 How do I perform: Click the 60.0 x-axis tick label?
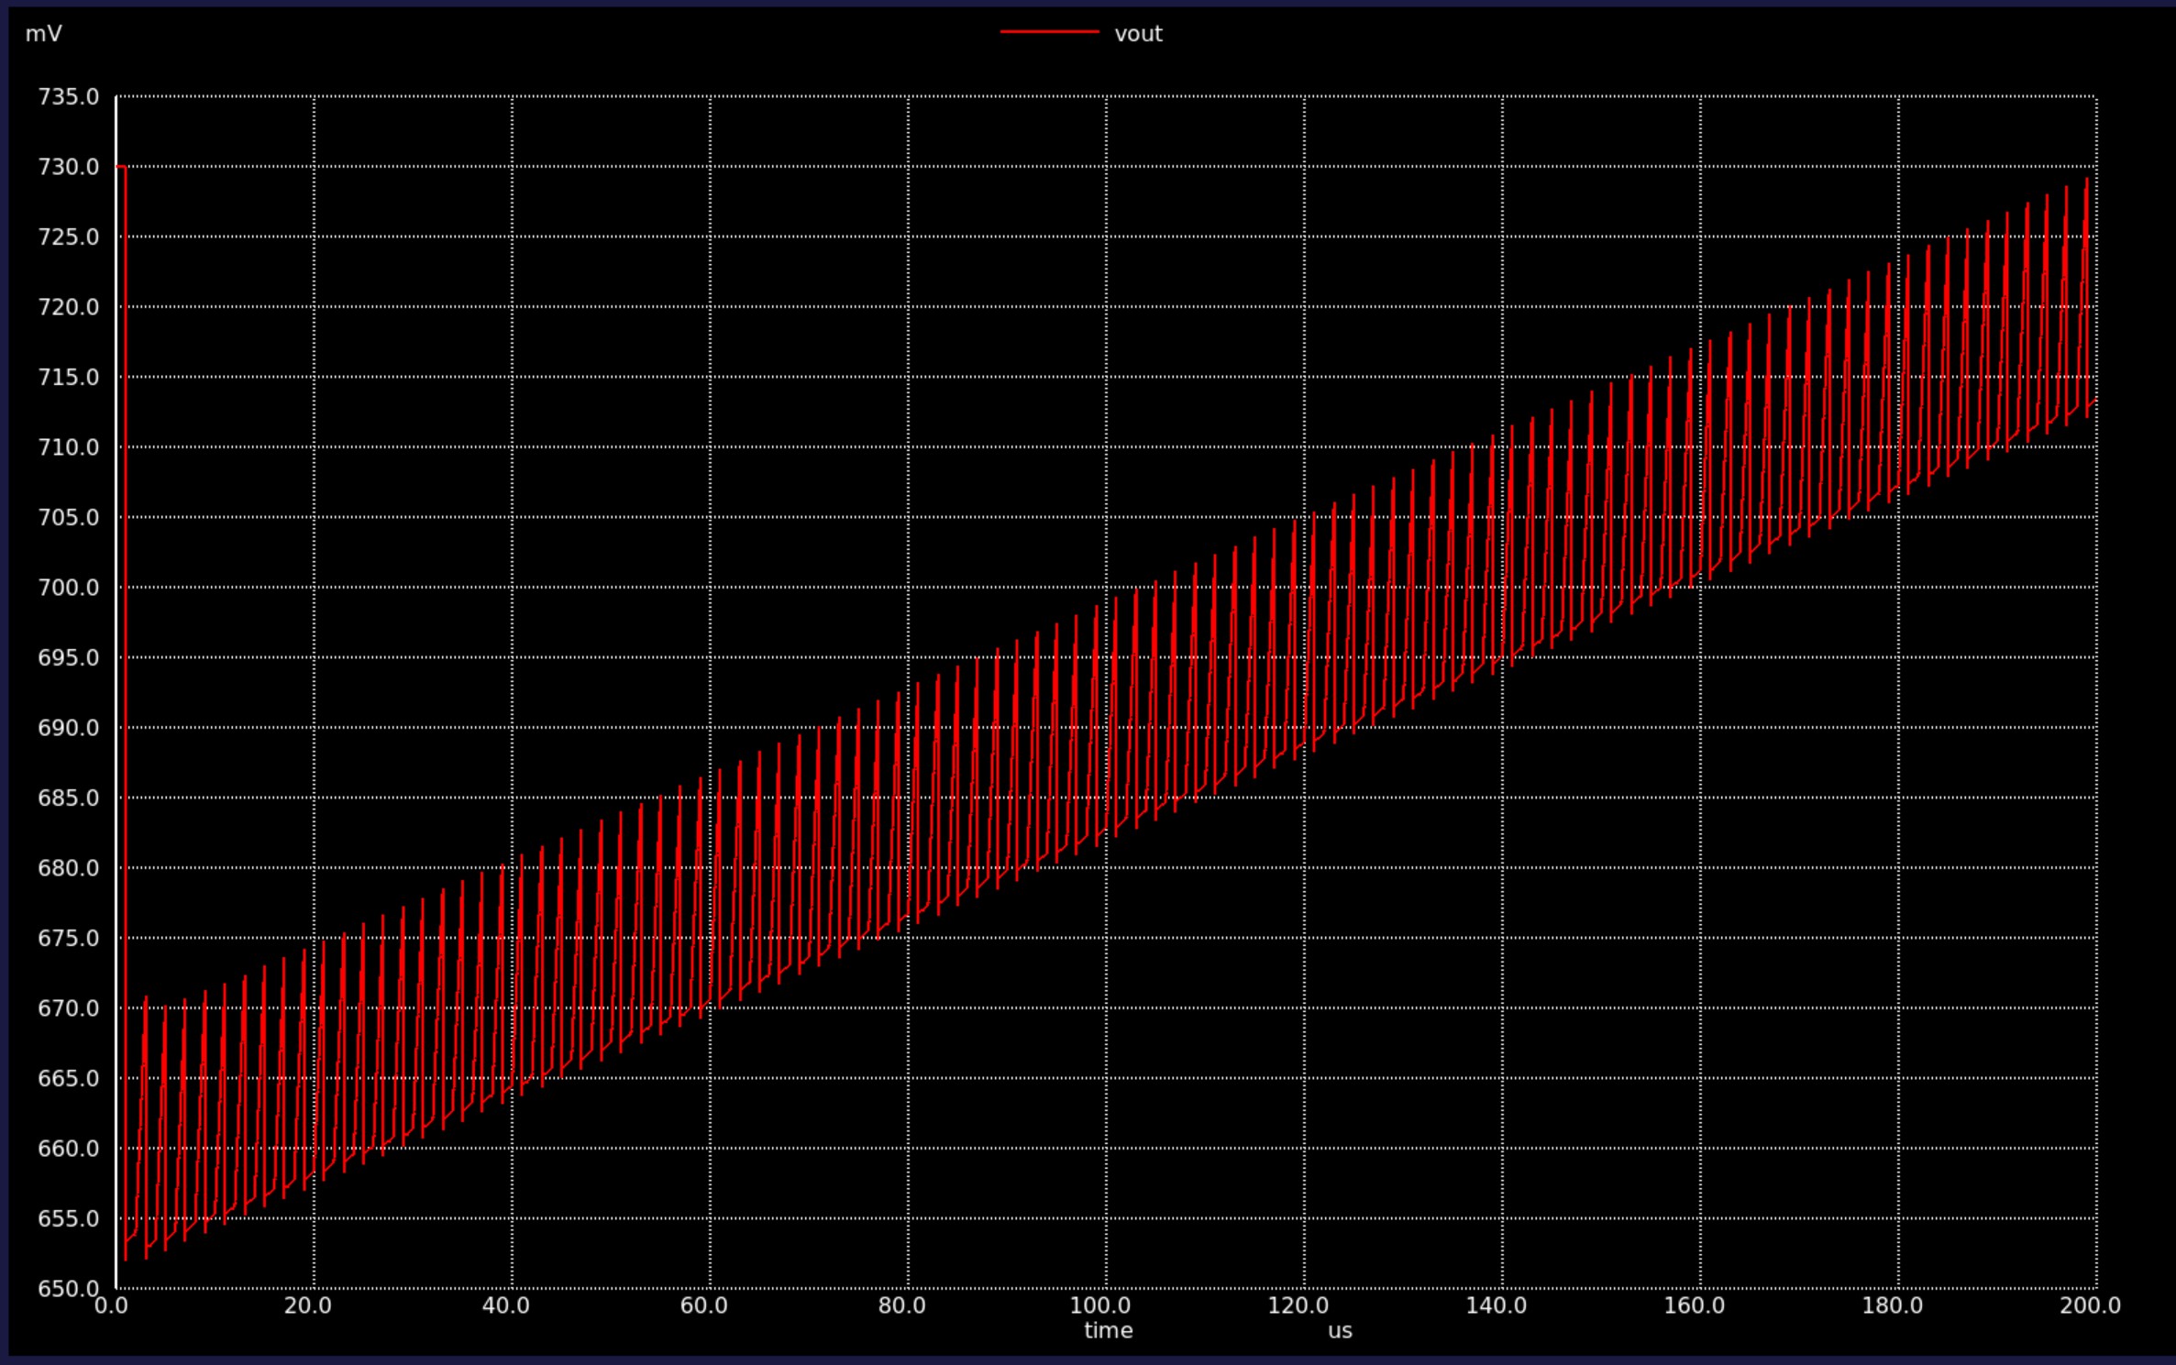pos(703,1305)
